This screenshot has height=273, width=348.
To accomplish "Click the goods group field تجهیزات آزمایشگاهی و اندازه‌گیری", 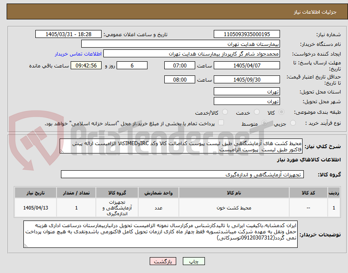I will [x=182, y=174].
